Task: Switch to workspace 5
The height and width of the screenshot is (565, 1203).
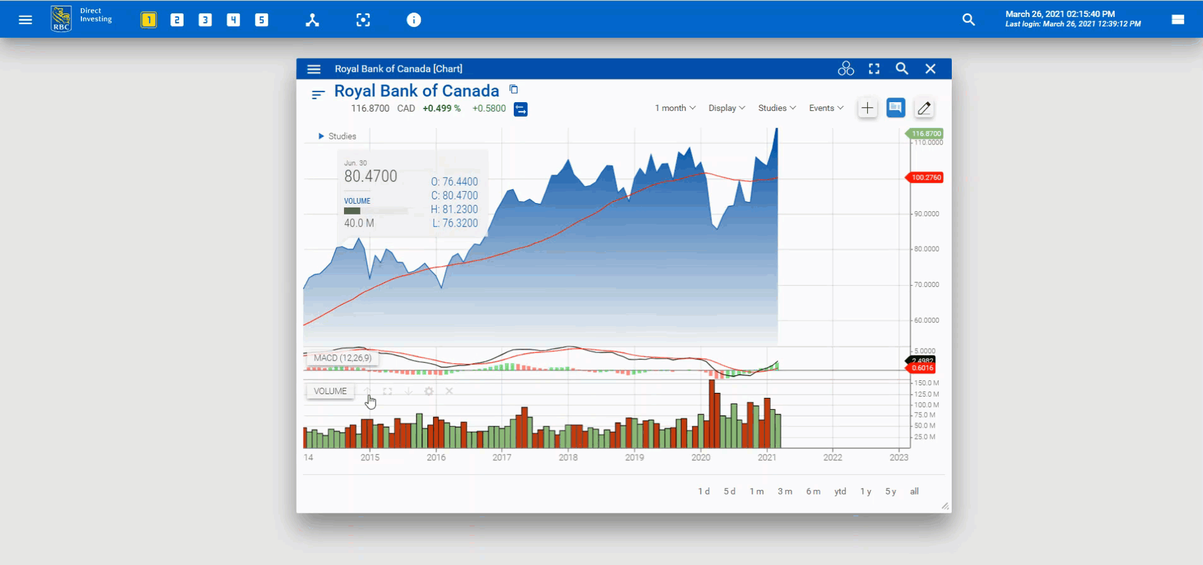Action: click(x=261, y=20)
